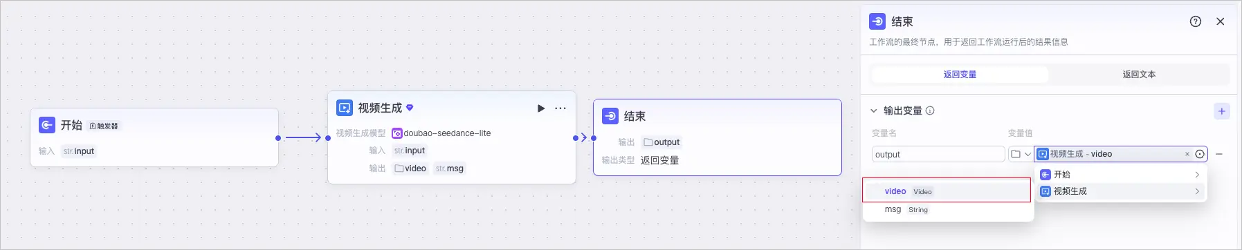Viewport: 1242px width, 250px height.
Task: Click 返回变量 value in 结束 node
Action: [659, 160]
